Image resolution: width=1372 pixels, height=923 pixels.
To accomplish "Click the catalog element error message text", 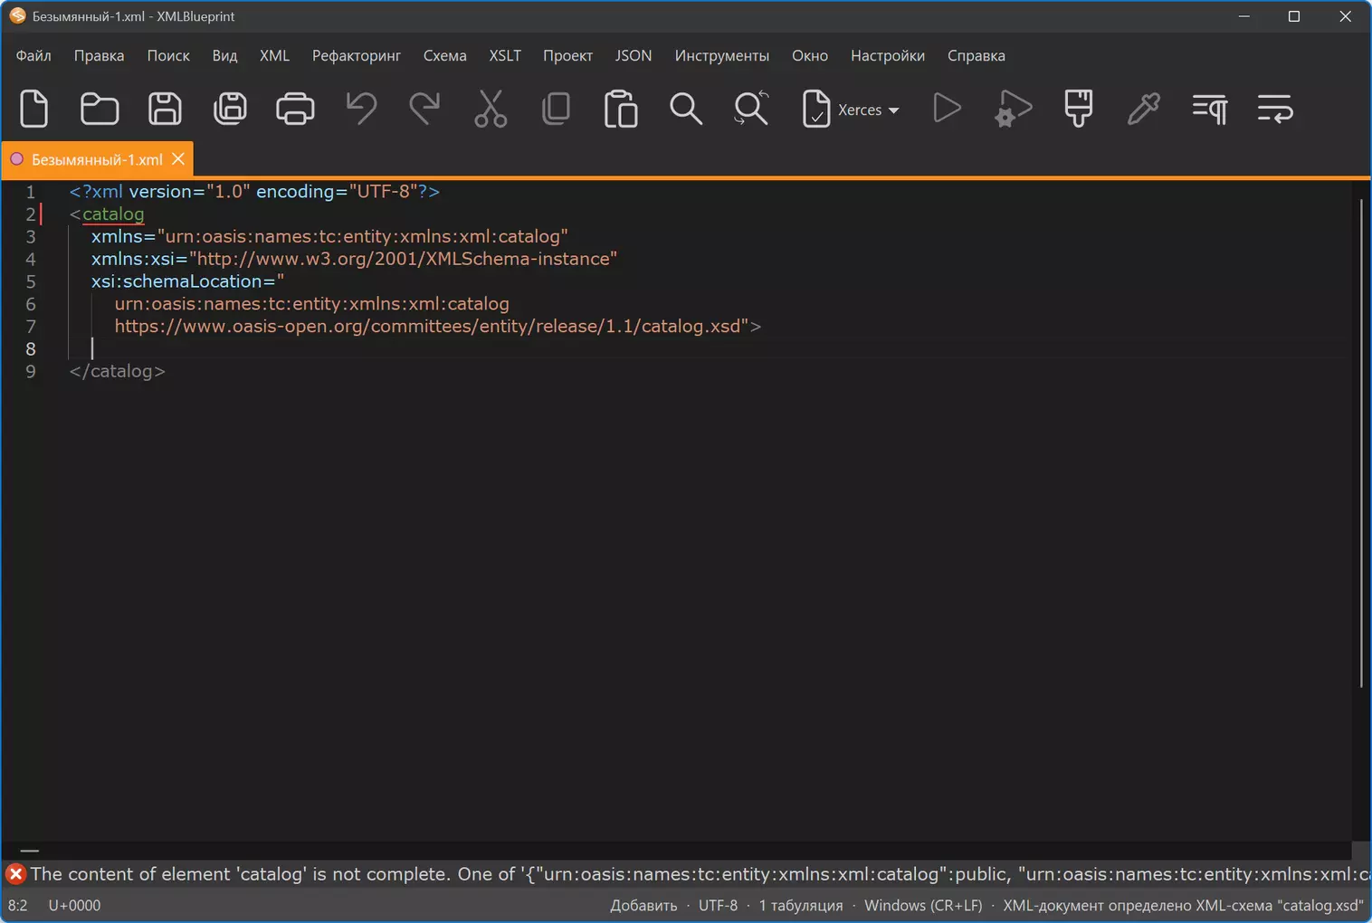I will (700, 874).
